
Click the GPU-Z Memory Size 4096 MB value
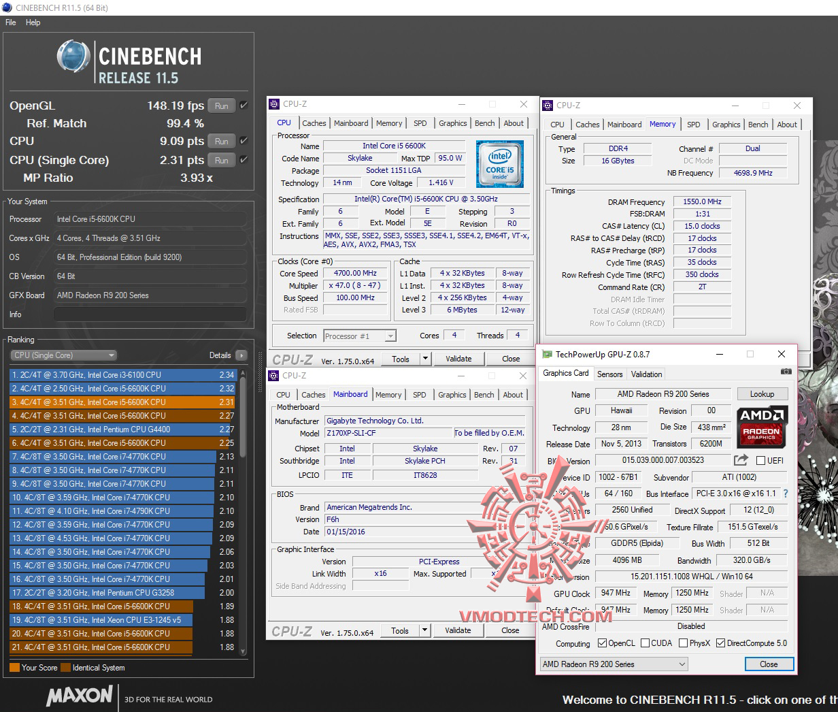point(627,560)
